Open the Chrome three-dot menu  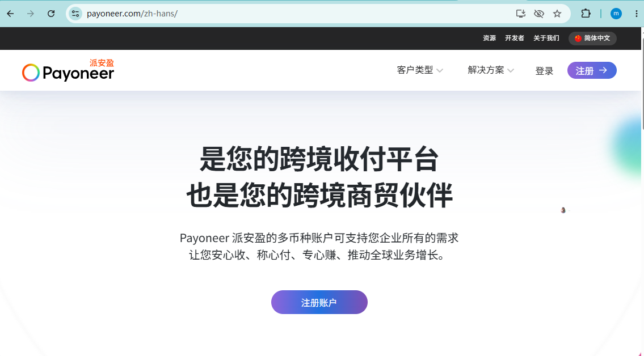(637, 14)
